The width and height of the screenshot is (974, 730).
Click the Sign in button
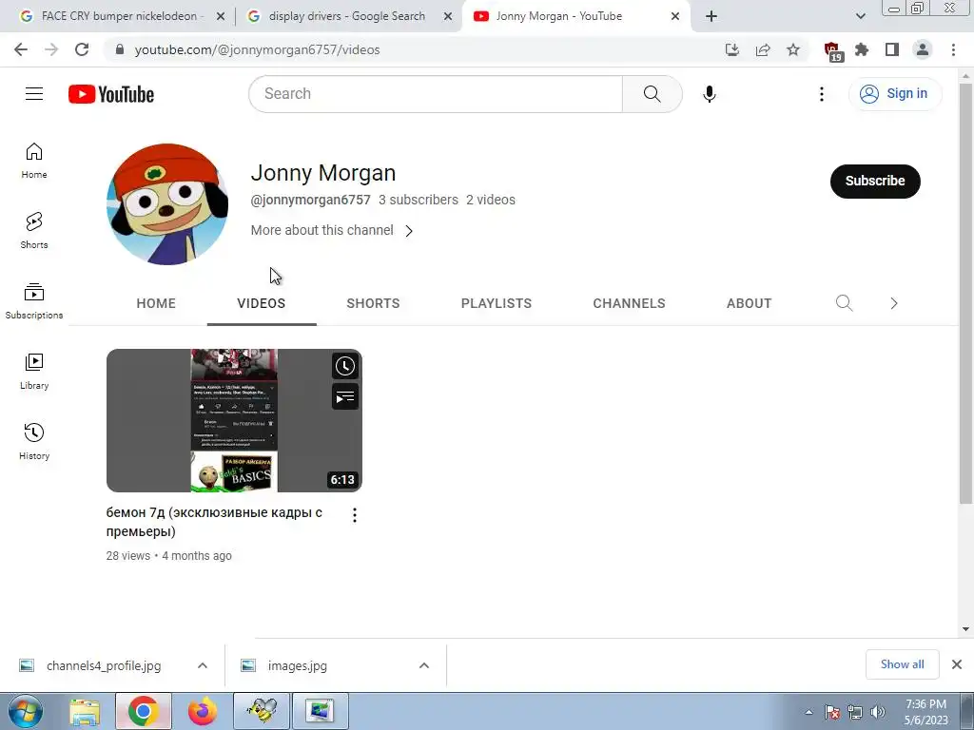895,94
